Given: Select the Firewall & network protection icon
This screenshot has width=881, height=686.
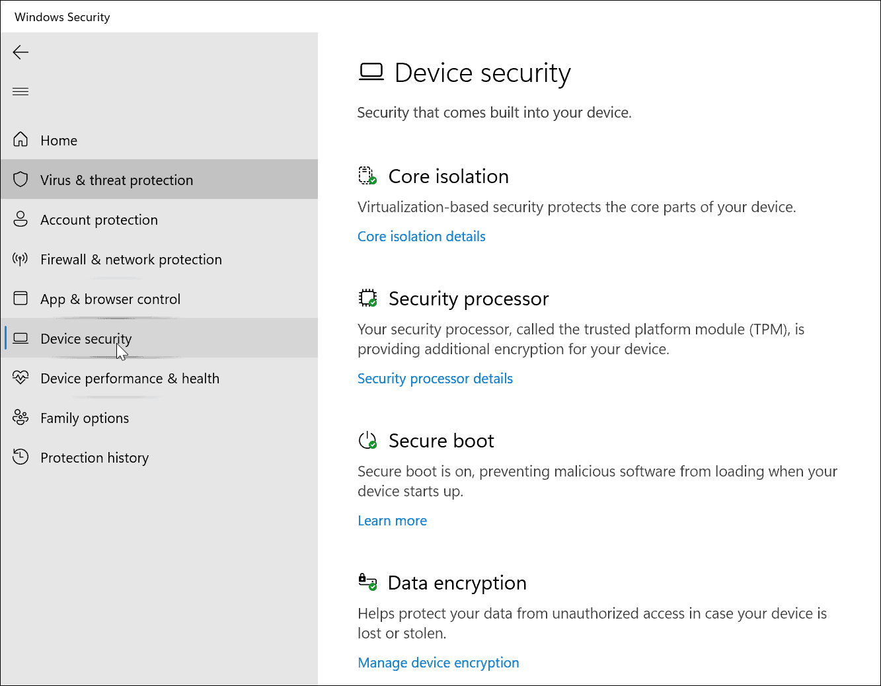Looking at the screenshot, I should (20, 258).
